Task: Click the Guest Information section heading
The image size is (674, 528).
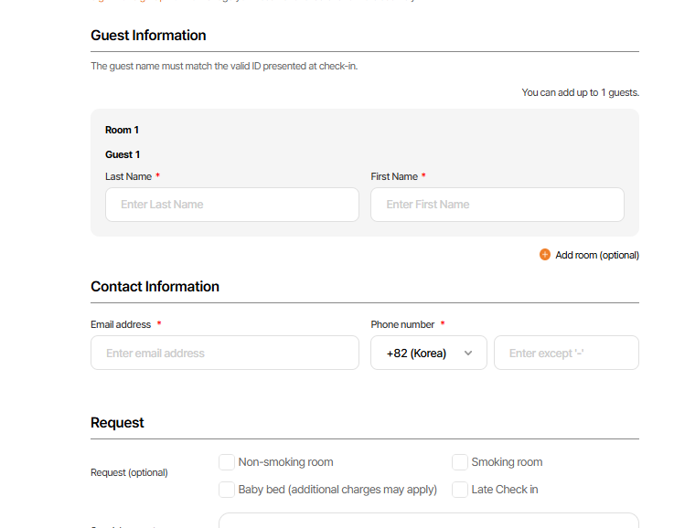Action: coord(148,36)
